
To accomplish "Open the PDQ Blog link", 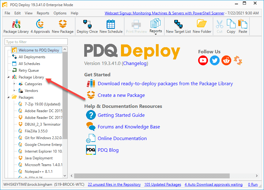I will 108,150.
